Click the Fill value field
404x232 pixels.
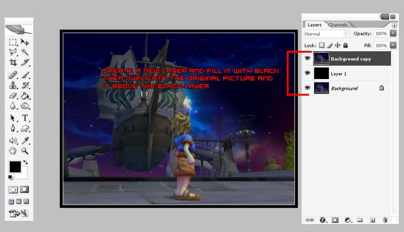point(381,45)
